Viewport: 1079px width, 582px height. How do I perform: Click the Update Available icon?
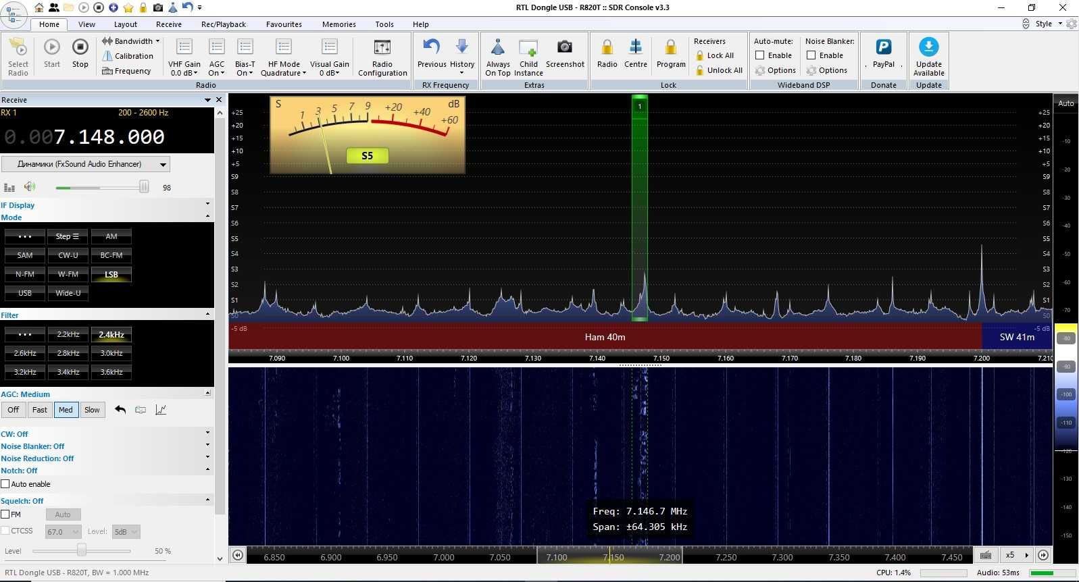tap(929, 57)
